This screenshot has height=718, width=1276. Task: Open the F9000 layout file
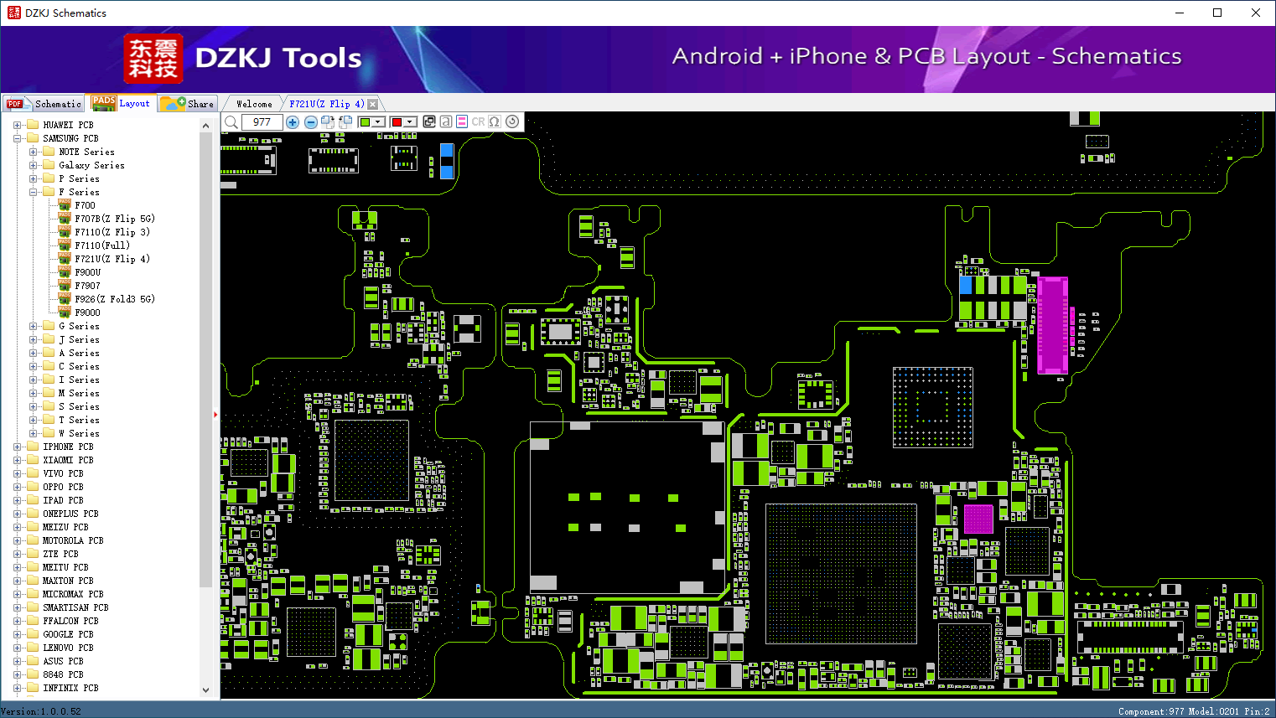[87, 313]
